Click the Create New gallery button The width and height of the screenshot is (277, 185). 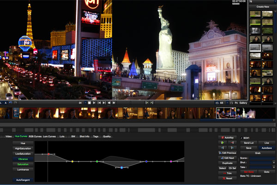click(x=263, y=7)
